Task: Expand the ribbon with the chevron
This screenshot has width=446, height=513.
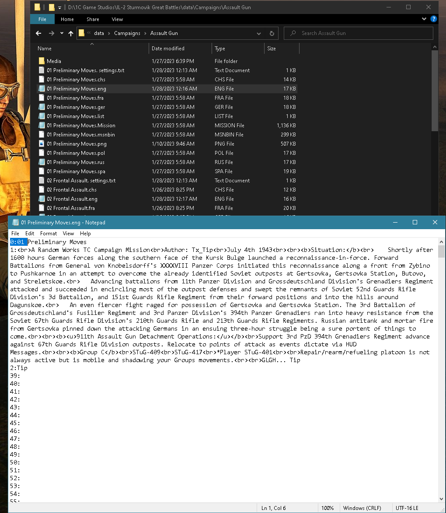Action: [424, 19]
